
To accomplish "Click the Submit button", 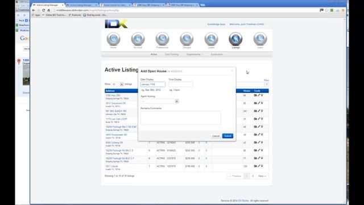I will tap(227, 136).
